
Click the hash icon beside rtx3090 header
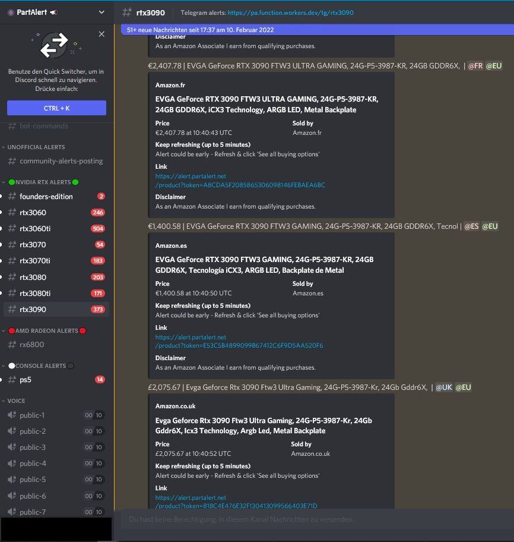[126, 12]
